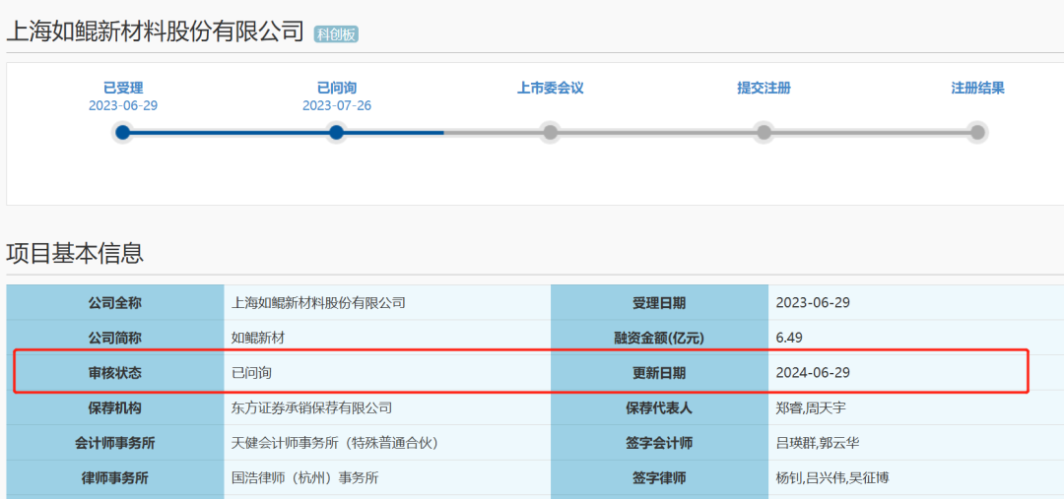1064x499 pixels.
Task: Click the 保荐代表人 header cell
Action: pos(659,408)
